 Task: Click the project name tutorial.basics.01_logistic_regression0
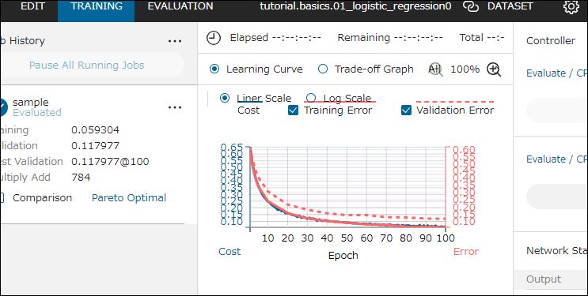(356, 6)
